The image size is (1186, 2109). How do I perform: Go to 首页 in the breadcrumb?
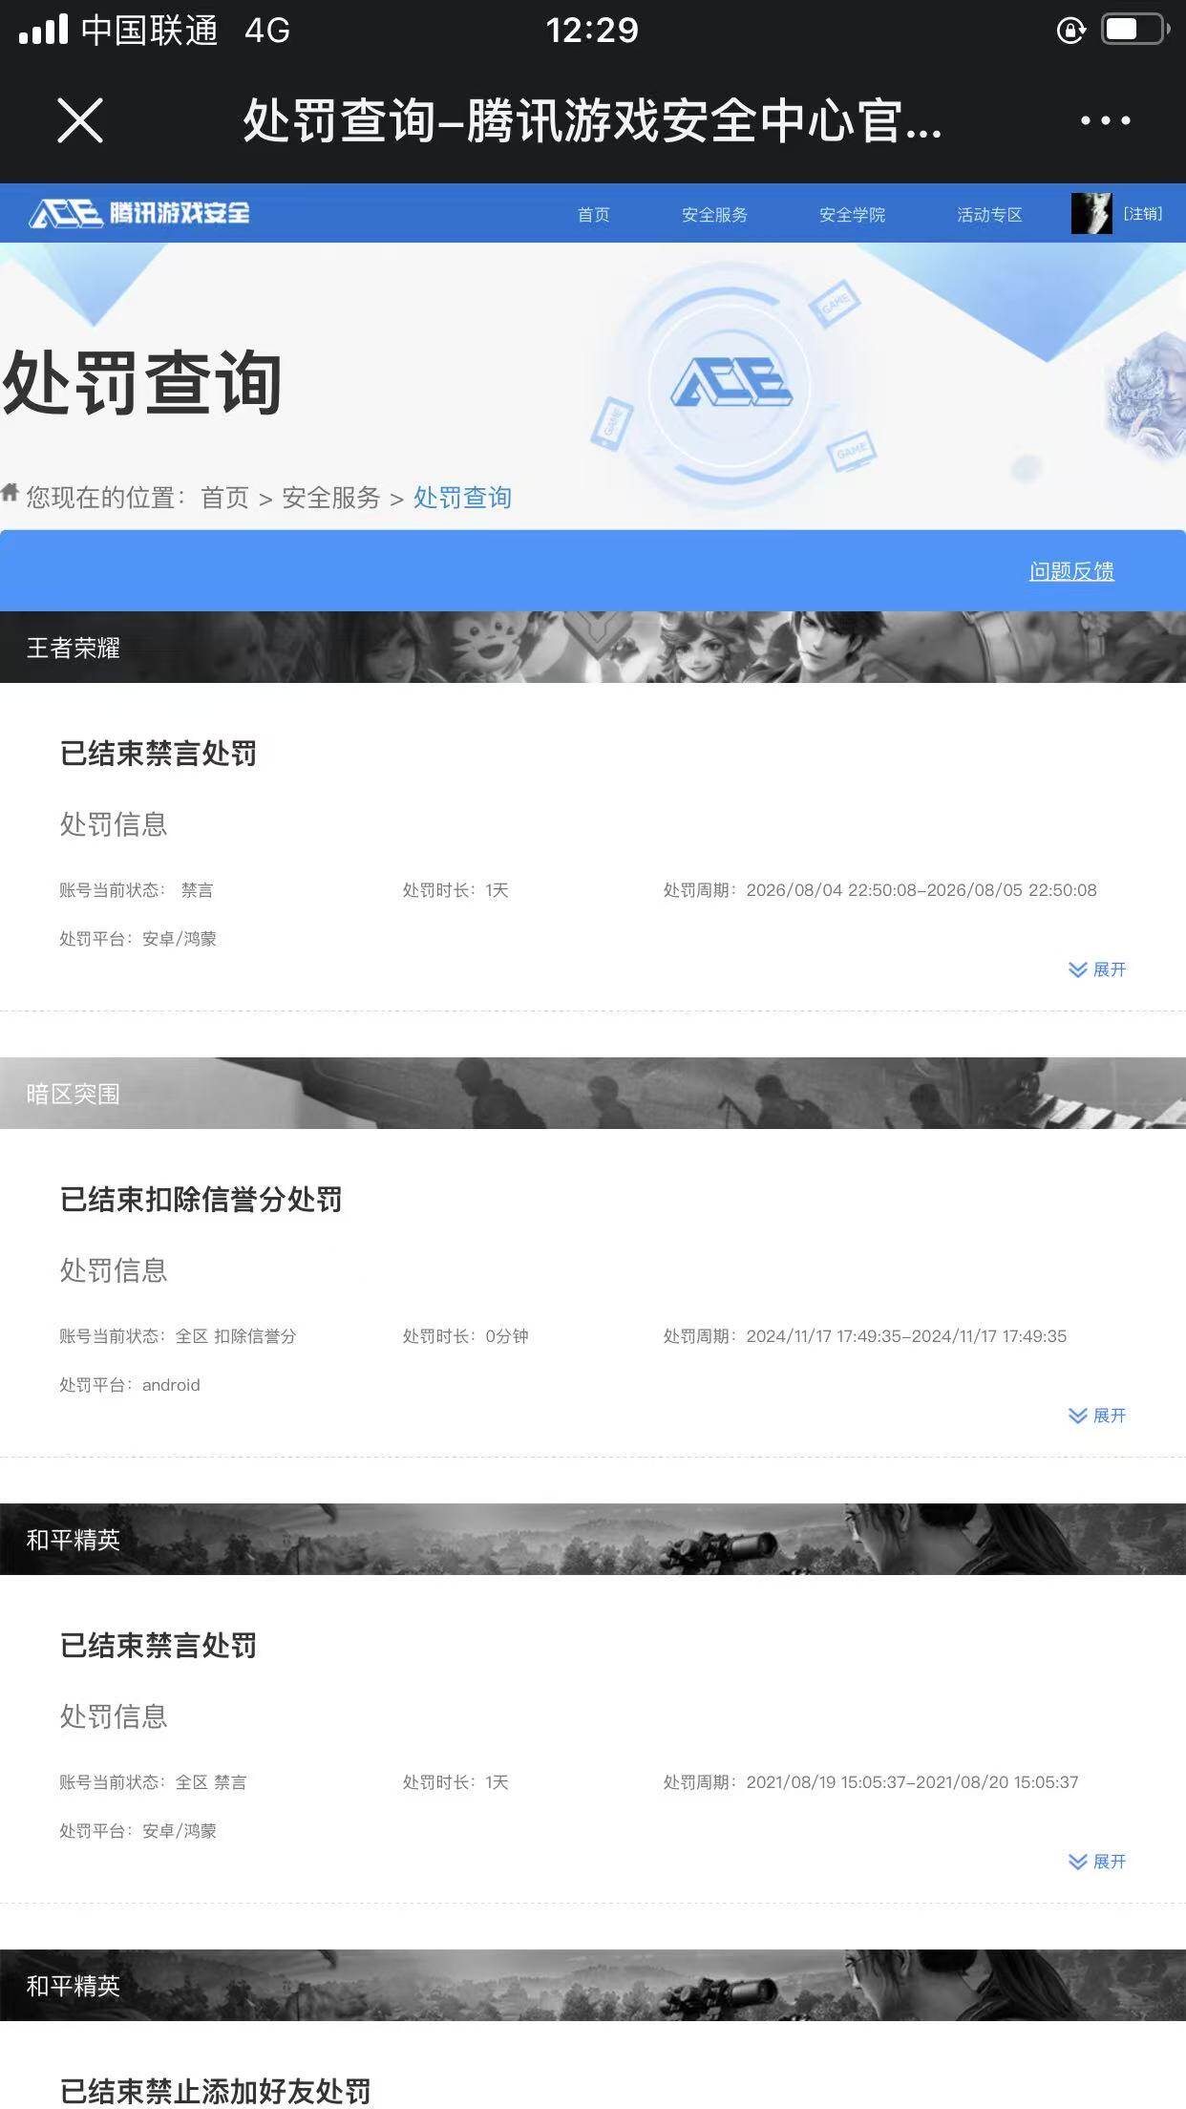tap(224, 498)
